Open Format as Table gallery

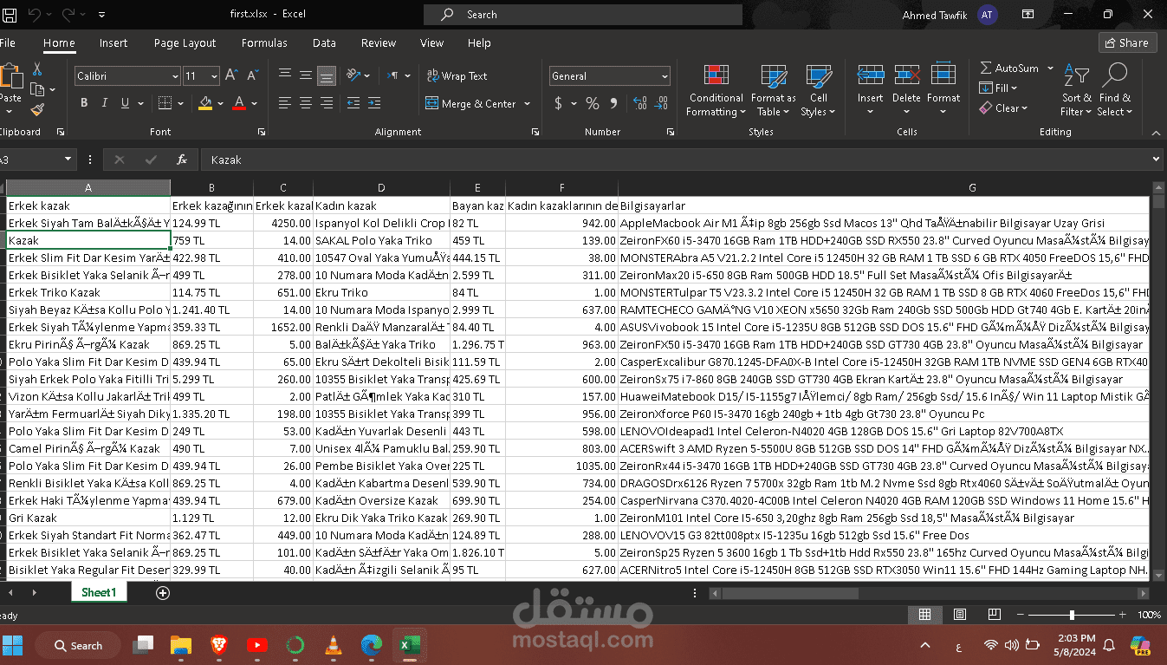pyautogui.click(x=773, y=90)
